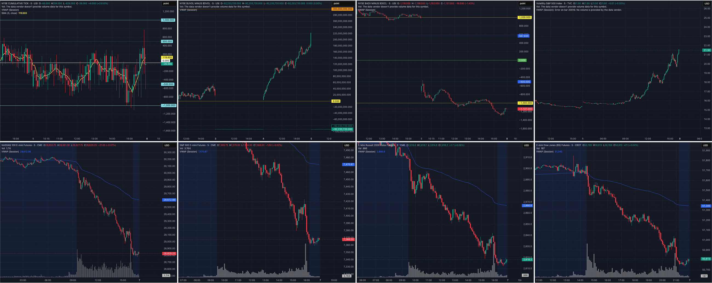Click the yellow 1,000.000 label on $ADV chart

(525, 18)
